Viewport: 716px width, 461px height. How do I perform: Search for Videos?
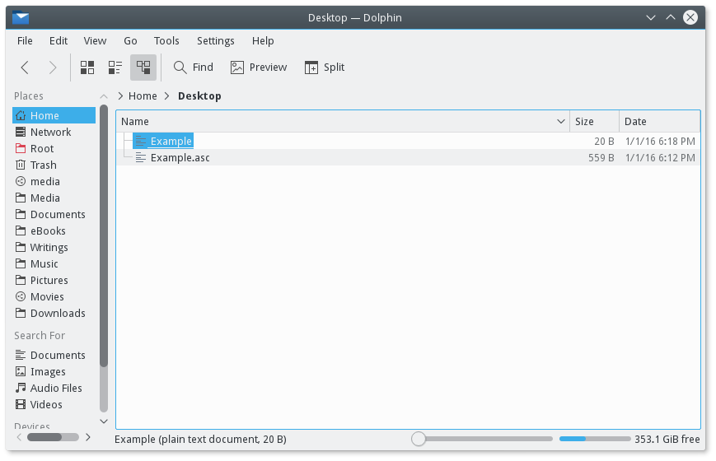tap(54, 404)
